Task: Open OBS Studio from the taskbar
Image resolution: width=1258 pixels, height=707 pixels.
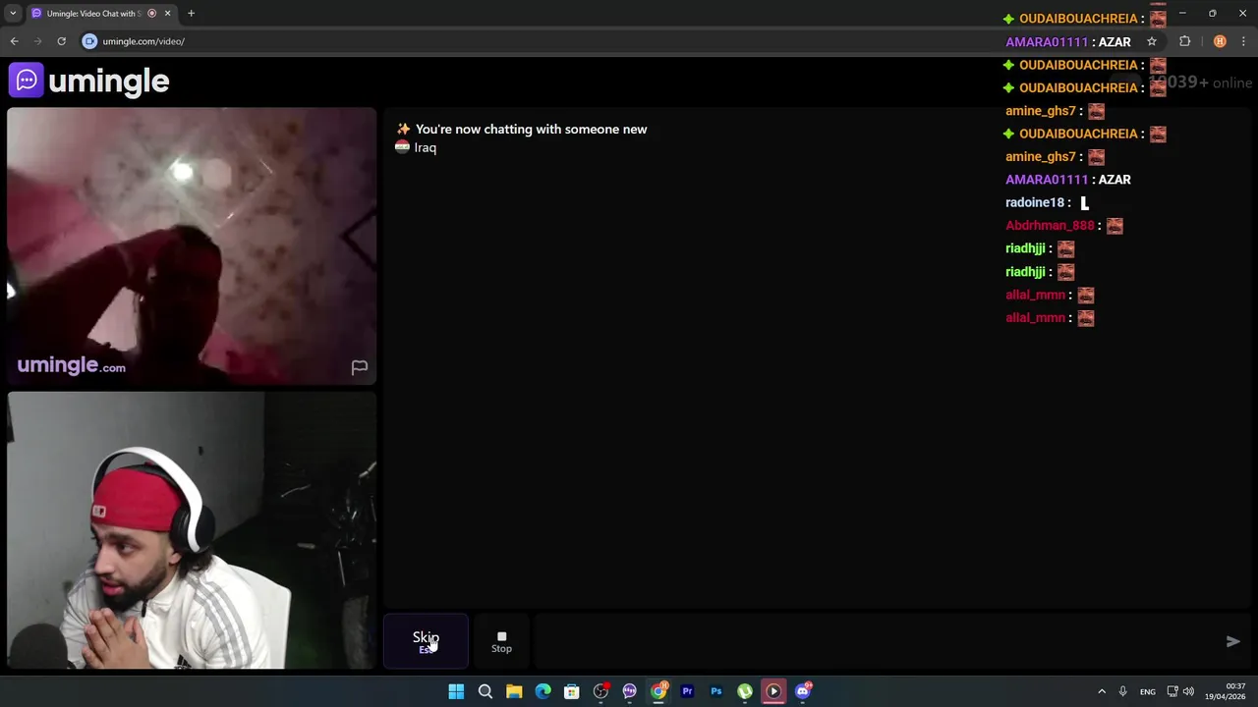Action: [600, 691]
